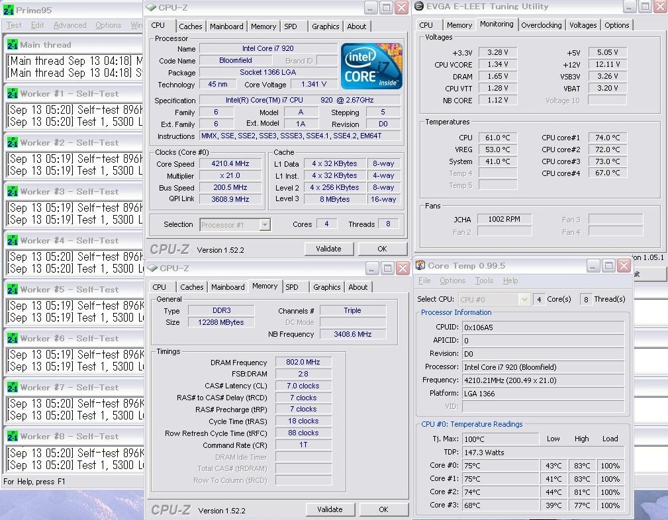668x520 pixels.
Task: Click the Worker #1 Self-Test window icon
Action: 13,93
